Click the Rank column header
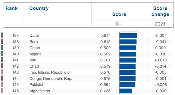175x95 pixels. click(12, 8)
